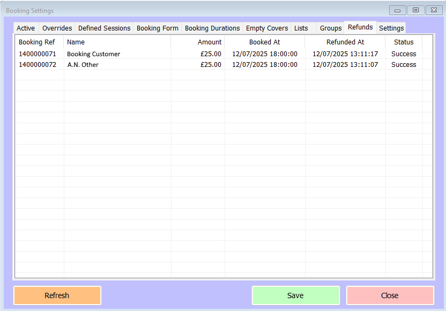Go to the Booking Form tab
The width and height of the screenshot is (446, 311).
point(158,28)
